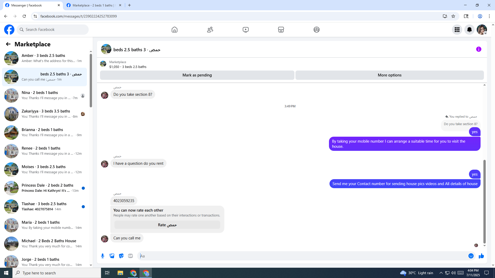Screen dimensions: 495x278
Task: Bookmark this page star icon
Action: coord(453,16)
